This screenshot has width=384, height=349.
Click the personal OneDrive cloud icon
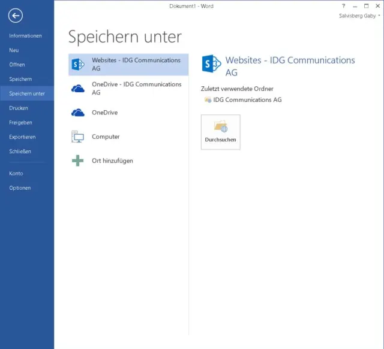(77, 113)
